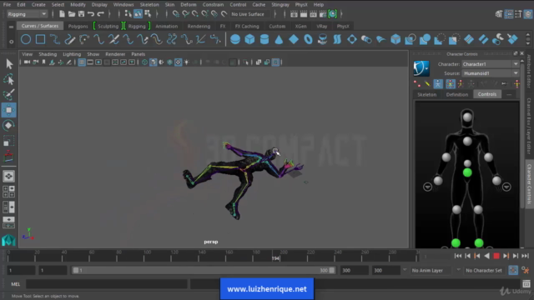This screenshot has height=300, width=534.
Task: Open animation preferences running-man icon
Action: click(x=526, y=270)
